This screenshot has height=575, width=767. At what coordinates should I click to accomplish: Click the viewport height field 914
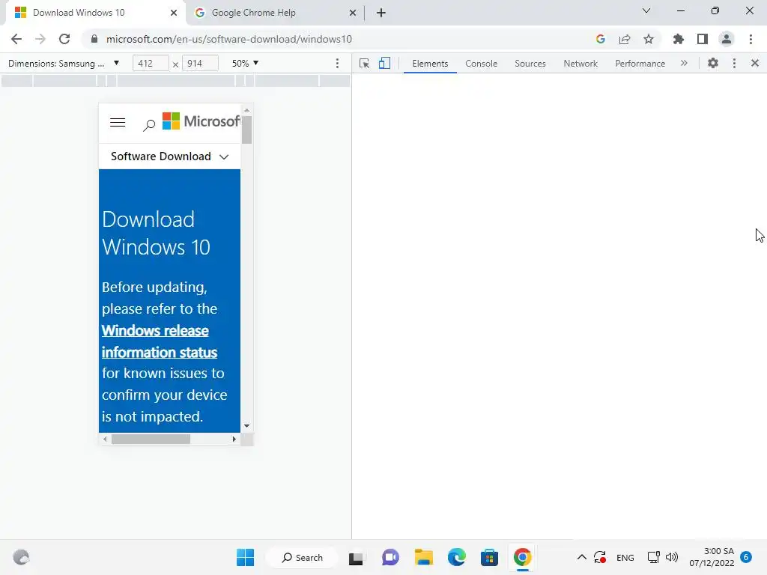(199, 63)
